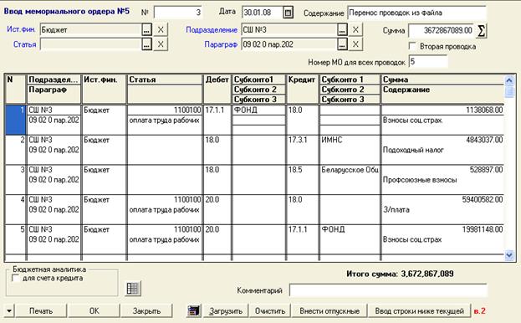
Task: Tick the для счета кредита checkbox
Action: point(15,278)
